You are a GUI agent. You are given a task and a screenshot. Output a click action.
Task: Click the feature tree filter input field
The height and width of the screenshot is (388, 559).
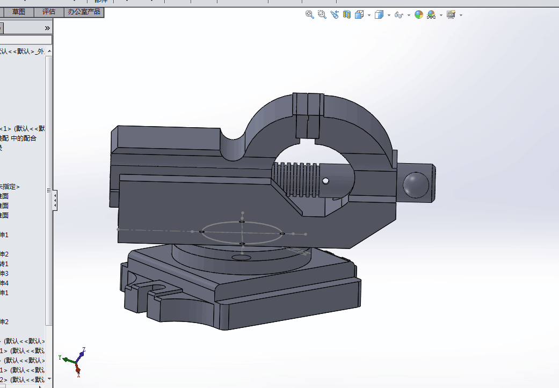(x=26, y=40)
